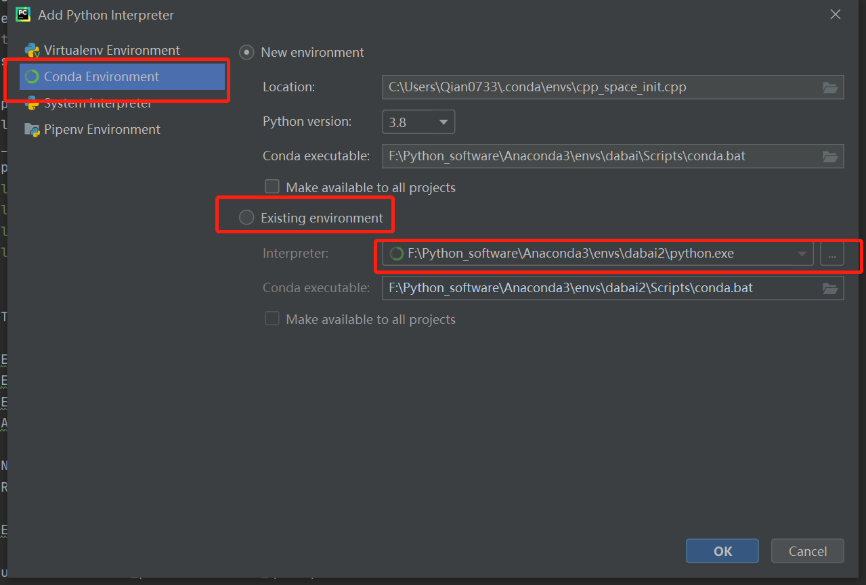Open interpreter browse ellipsis button
The width and height of the screenshot is (866, 585).
(832, 254)
